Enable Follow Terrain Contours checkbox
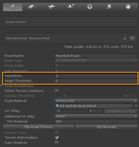This screenshot has width=139, height=147. [x=57, y=91]
